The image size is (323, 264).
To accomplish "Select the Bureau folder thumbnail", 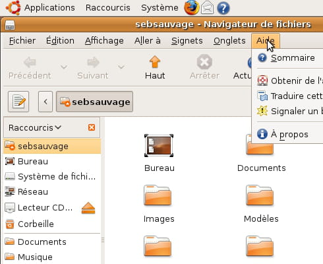I will click(x=159, y=146).
